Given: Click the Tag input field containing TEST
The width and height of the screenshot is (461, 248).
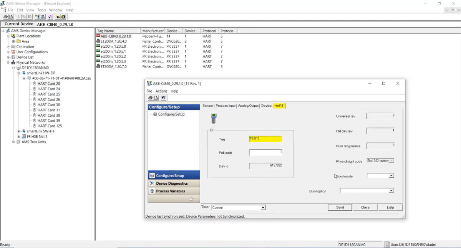Looking at the screenshot, I should pos(265,139).
